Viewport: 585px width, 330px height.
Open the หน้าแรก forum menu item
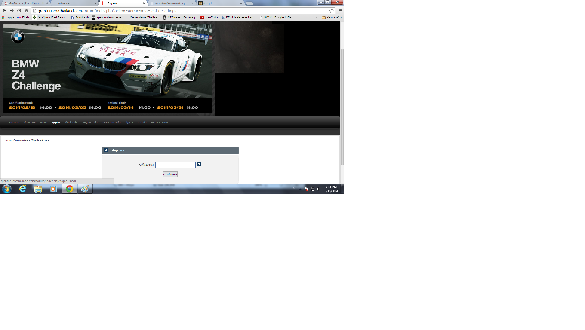point(14,122)
